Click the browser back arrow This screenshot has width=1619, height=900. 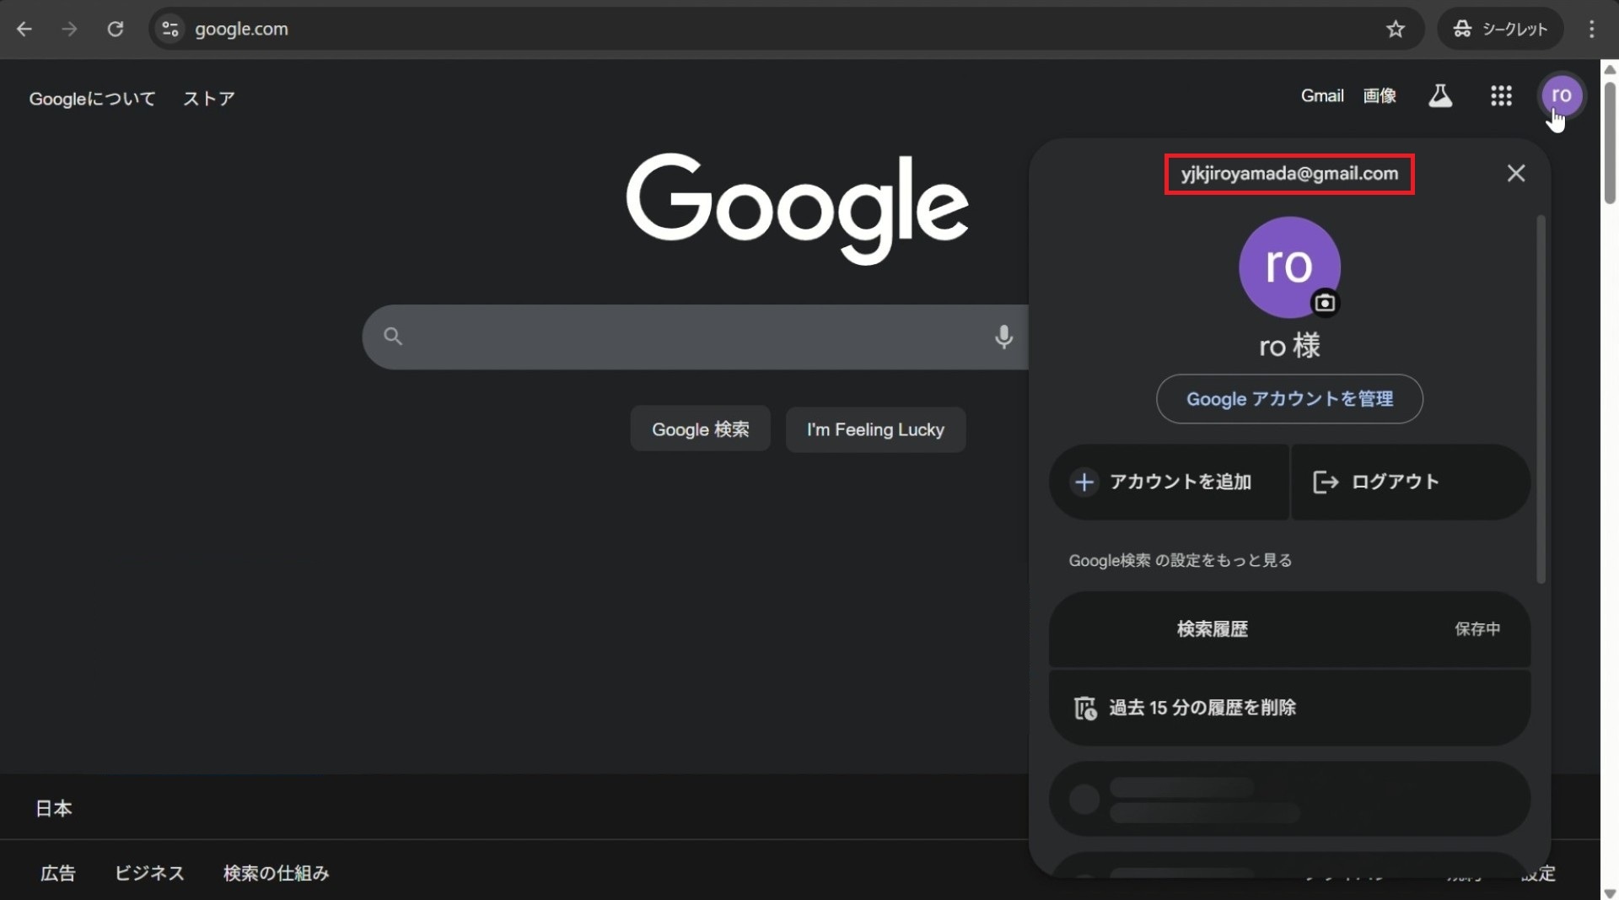(x=24, y=29)
